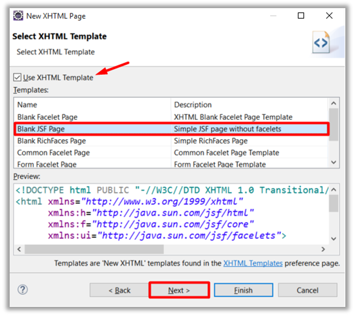Image resolution: width=355 pixels, height=315 pixels.
Task: Click Finish to create the page
Action: 243,290
